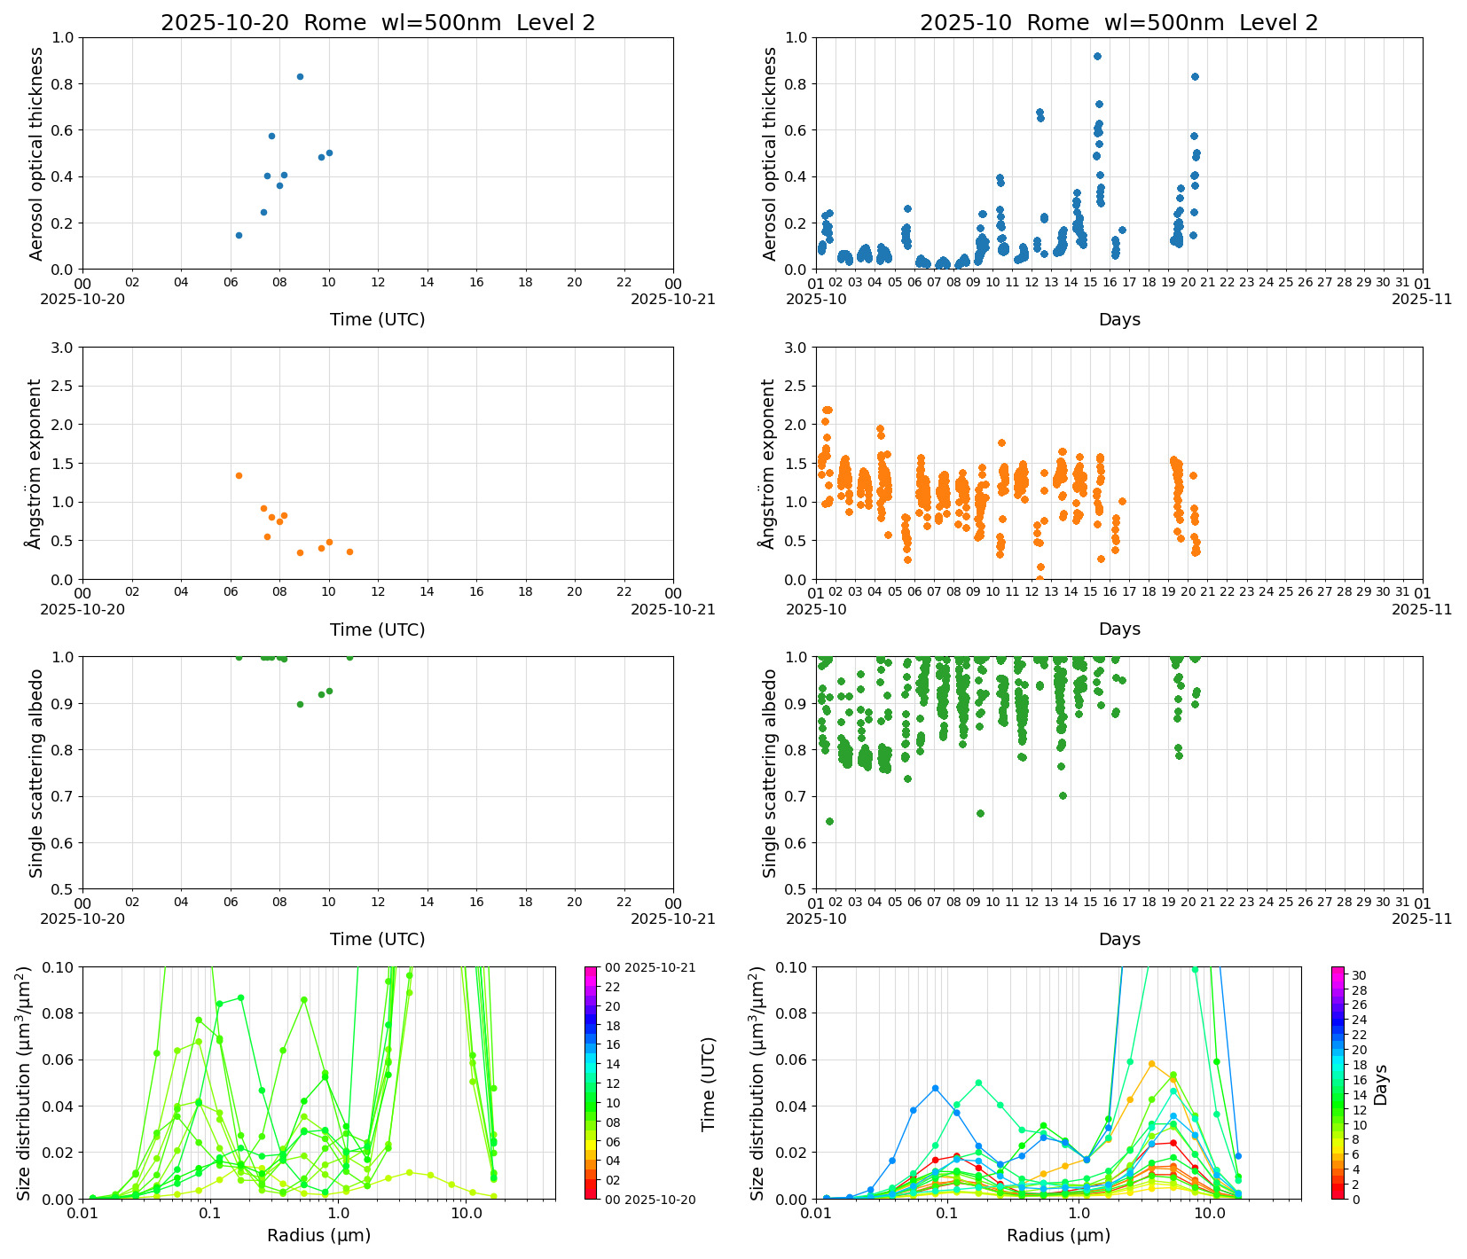Select the highest point in daily aerosol optical thickness plot

pos(300,77)
